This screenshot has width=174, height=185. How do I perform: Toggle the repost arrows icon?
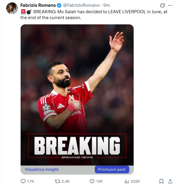click(58, 181)
